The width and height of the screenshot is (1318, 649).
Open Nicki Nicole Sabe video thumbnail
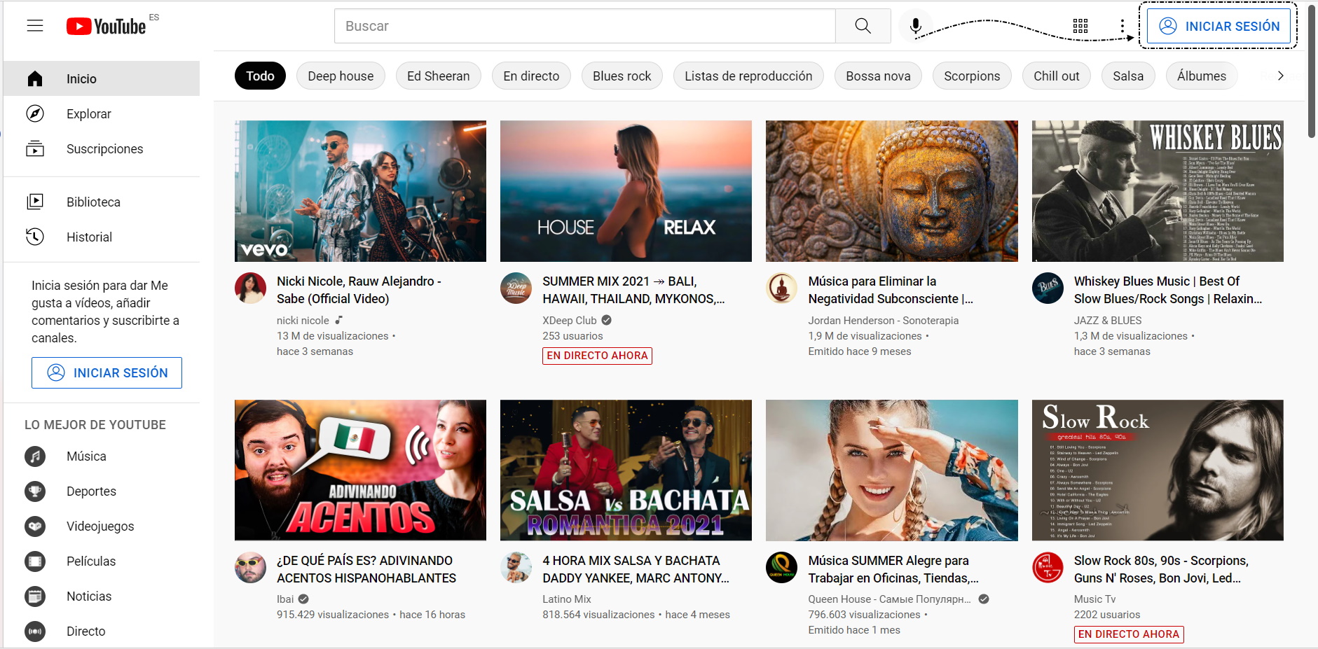point(360,191)
